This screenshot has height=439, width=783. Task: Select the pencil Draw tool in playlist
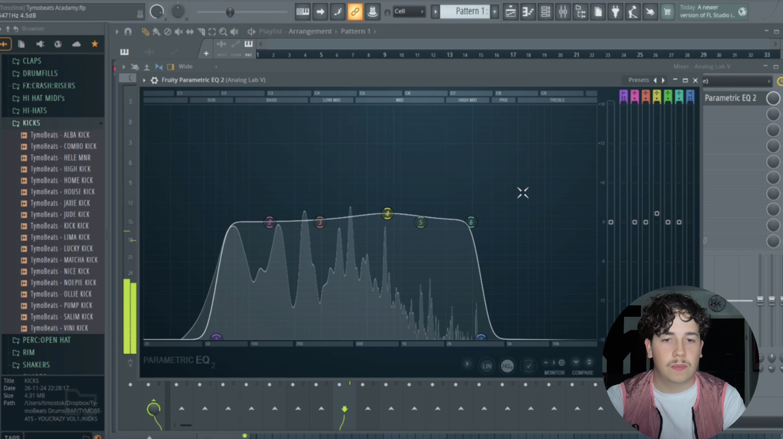coord(146,32)
